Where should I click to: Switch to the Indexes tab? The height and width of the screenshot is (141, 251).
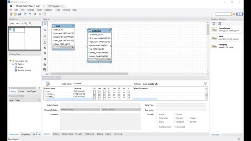(56, 134)
